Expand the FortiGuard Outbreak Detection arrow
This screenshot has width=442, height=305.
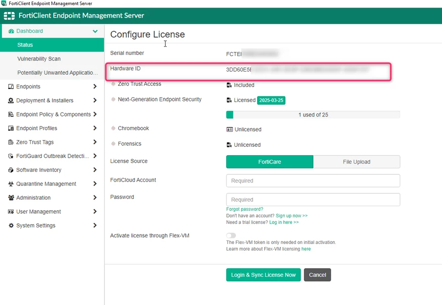point(95,156)
